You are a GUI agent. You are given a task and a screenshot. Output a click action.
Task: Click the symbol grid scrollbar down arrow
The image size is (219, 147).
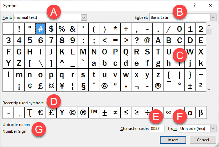click(209, 89)
